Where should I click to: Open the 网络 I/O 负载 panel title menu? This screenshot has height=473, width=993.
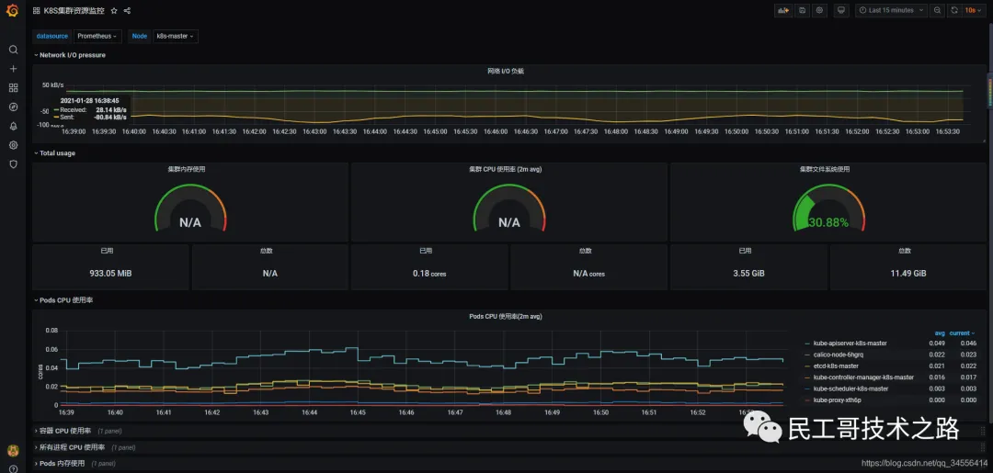point(506,72)
